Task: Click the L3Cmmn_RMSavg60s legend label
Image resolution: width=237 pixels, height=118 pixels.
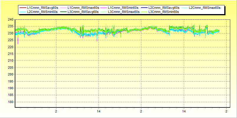Action: [83, 11]
